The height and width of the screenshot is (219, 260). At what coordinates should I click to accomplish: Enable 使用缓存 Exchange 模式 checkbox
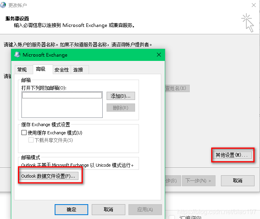tap(24, 132)
